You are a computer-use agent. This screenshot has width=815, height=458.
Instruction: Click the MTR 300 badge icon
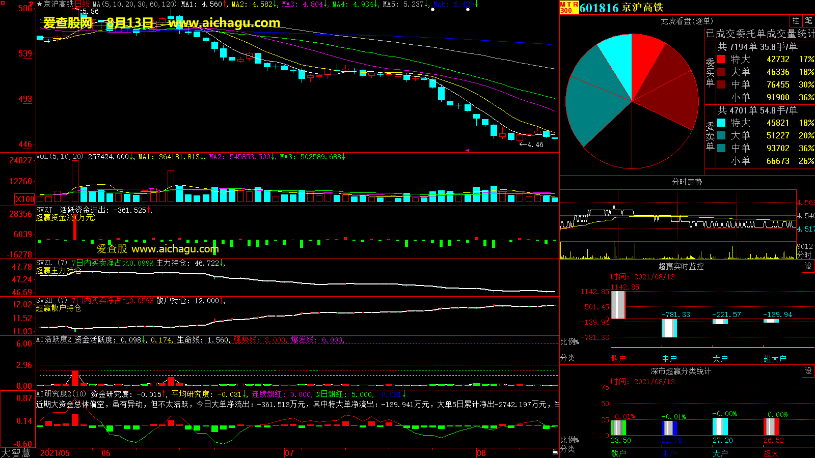pos(569,7)
